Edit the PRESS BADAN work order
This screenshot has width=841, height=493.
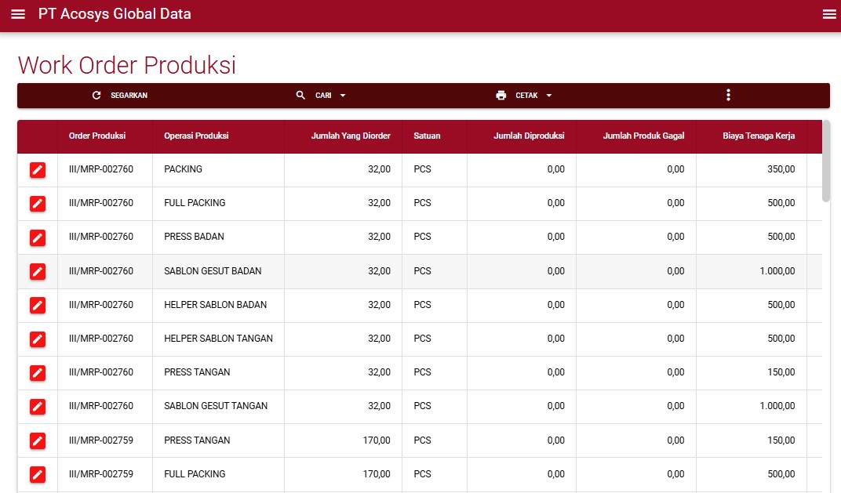coord(38,237)
